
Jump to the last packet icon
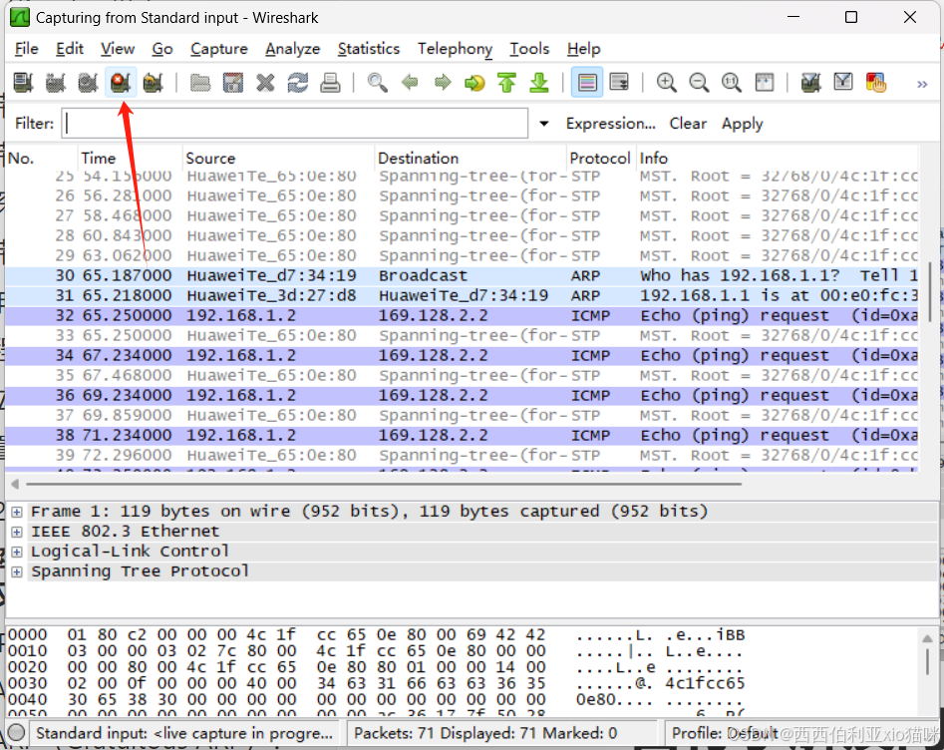click(539, 82)
